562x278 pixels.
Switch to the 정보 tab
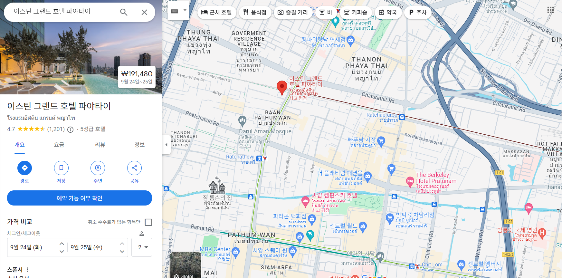139,145
